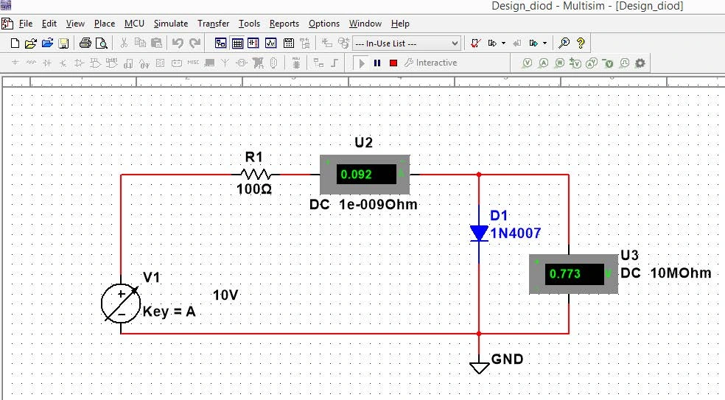
Task: Select the 100Ω resistor R1 symbol
Action: point(255,175)
